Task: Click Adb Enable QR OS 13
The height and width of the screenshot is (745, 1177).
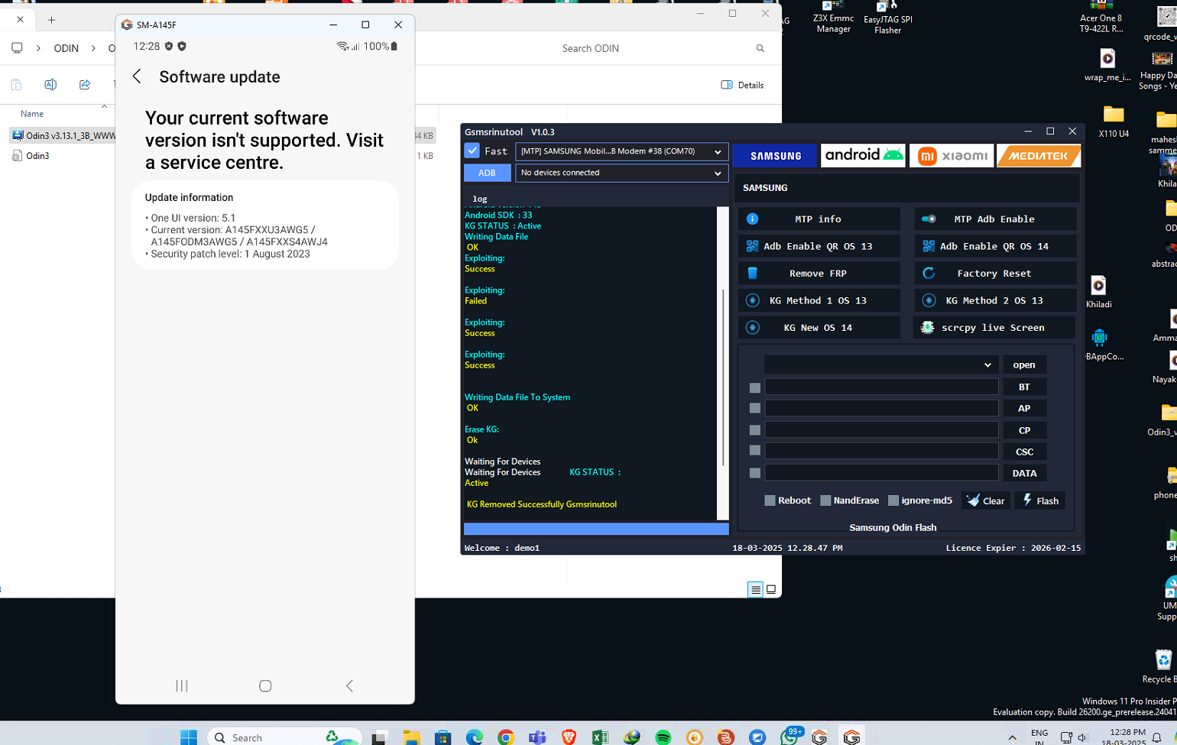Action: 818,246
